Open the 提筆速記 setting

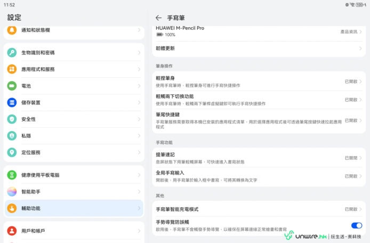[259, 158]
